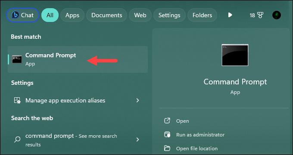The image size is (293, 155).
Task: Open the user profile avatar
Action: 277,15
